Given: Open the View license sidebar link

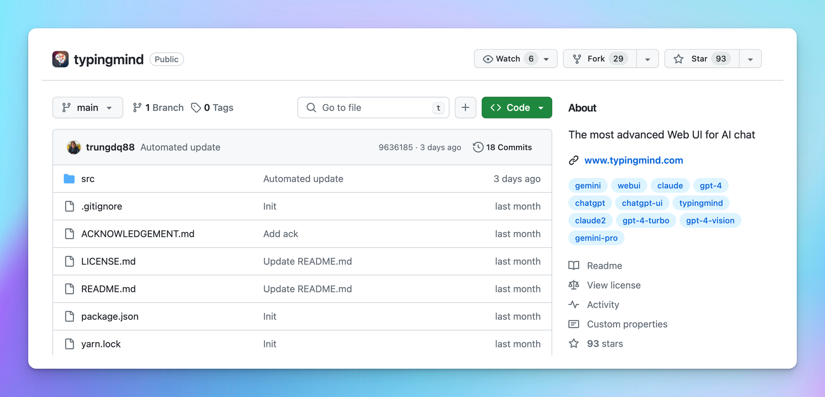Looking at the screenshot, I should [x=614, y=285].
